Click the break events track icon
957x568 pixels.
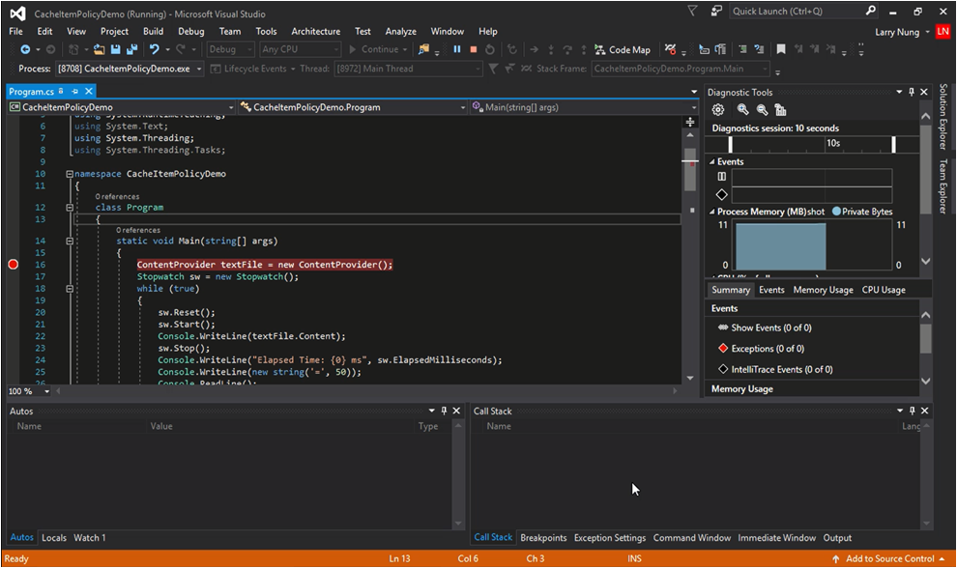[x=722, y=177]
